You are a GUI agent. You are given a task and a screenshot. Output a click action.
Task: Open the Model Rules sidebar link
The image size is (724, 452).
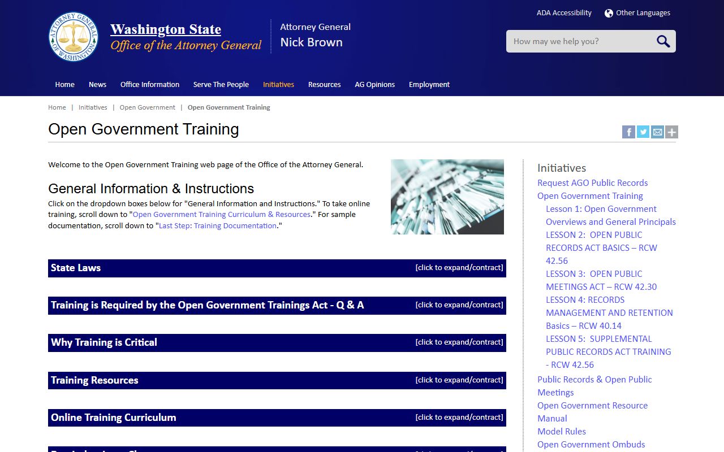click(x=562, y=431)
